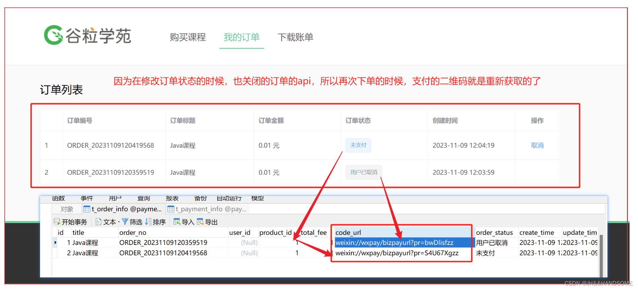Image resolution: width=638 pixels, height=289 pixels.
Task: Click the 导入 import icon
Action: tap(177, 222)
